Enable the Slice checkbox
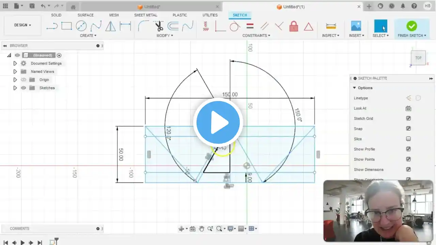 [x=408, y=139]
